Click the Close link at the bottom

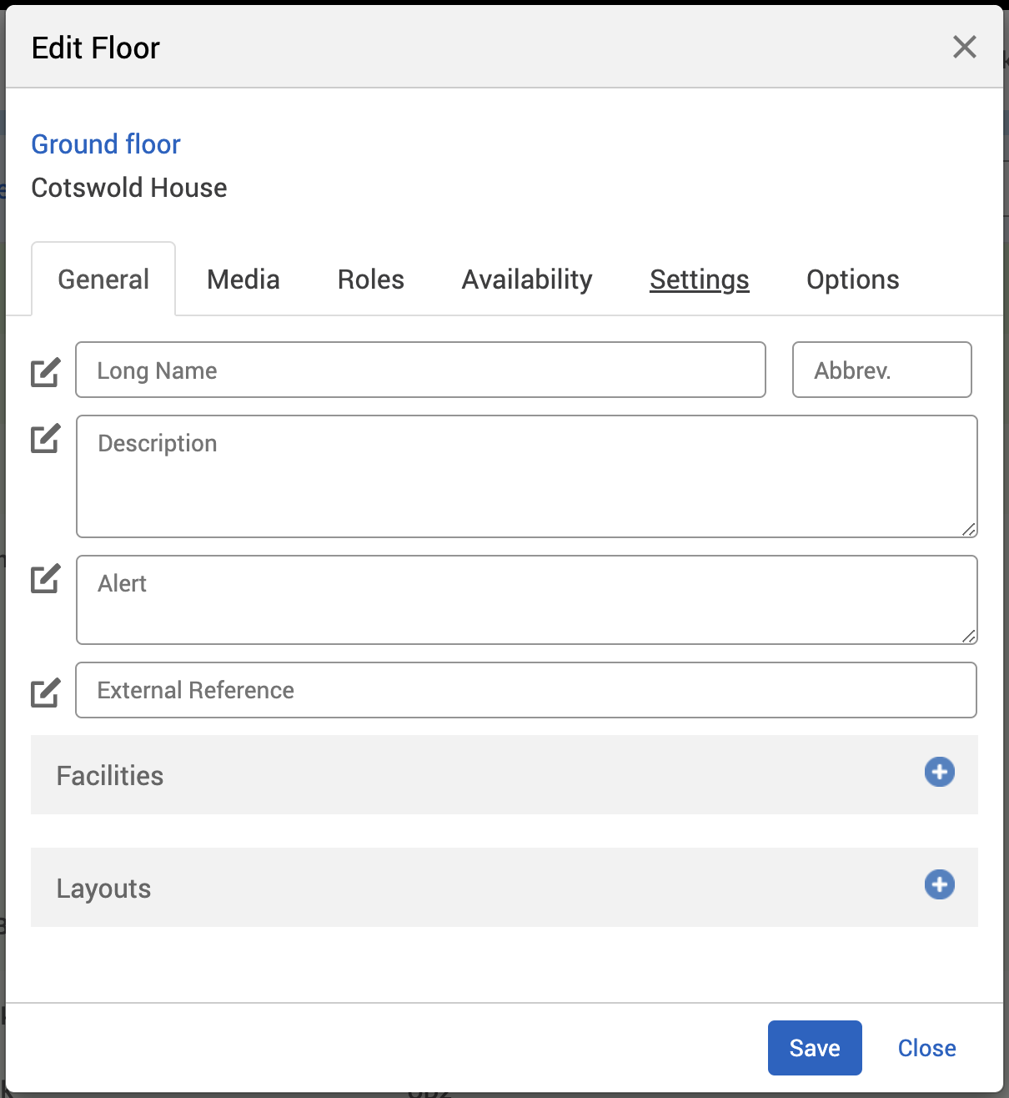(926, 1048)
